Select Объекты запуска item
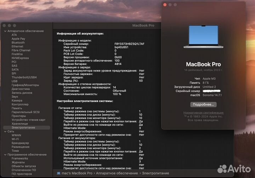Image resolution: width=255 pixels, height=178 pixels. (24, 166)
